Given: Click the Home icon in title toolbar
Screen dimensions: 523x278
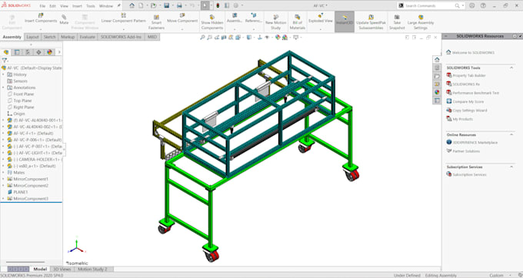Looking at the screenshot, I should [132, 5].
